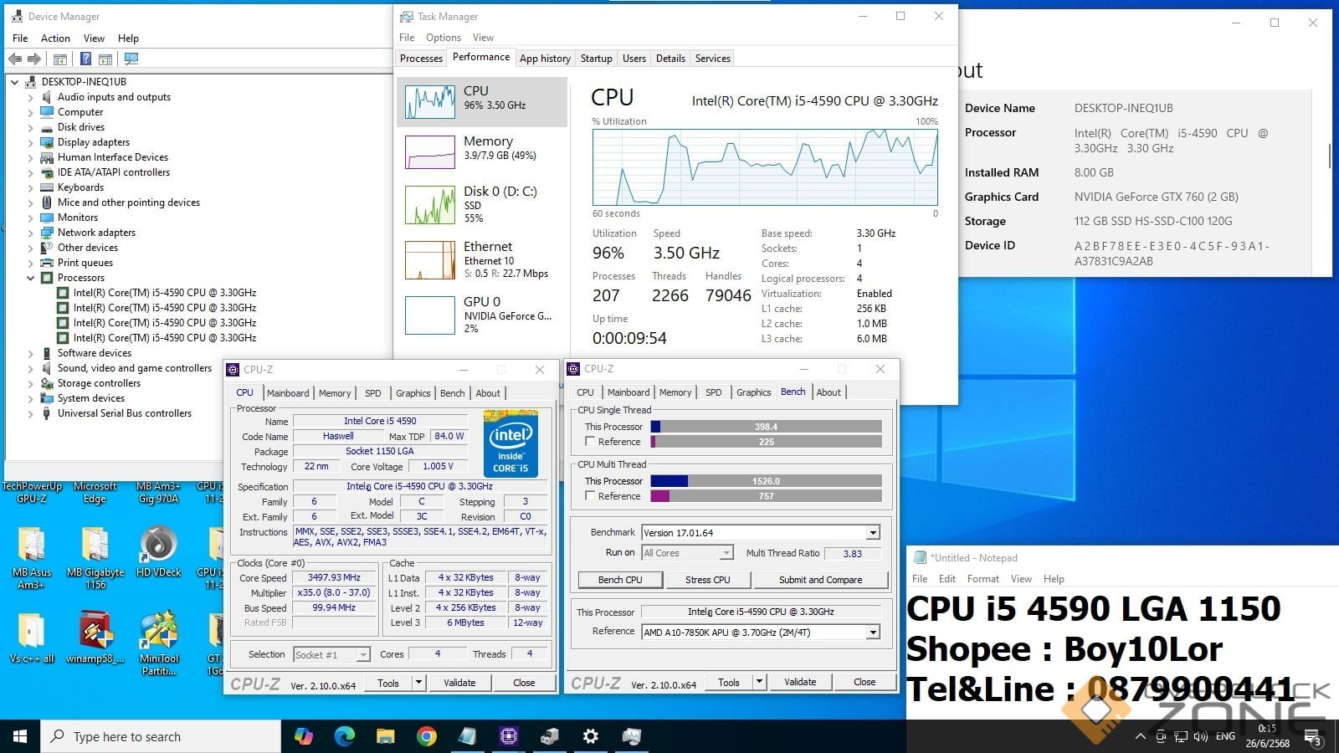
Task: Open the Format menu in Notepad
Action: coord(982,579)
